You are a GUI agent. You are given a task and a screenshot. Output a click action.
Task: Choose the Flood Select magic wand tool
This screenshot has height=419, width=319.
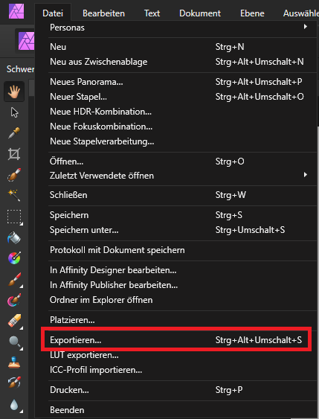pyautogui.click(x=14, y=195)
